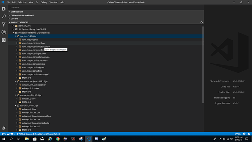This screenshot has height=142, width=252.
Task: Select the edu.wpi.first.hal.sim.mockdata package
Action: [x=36, y=123]
